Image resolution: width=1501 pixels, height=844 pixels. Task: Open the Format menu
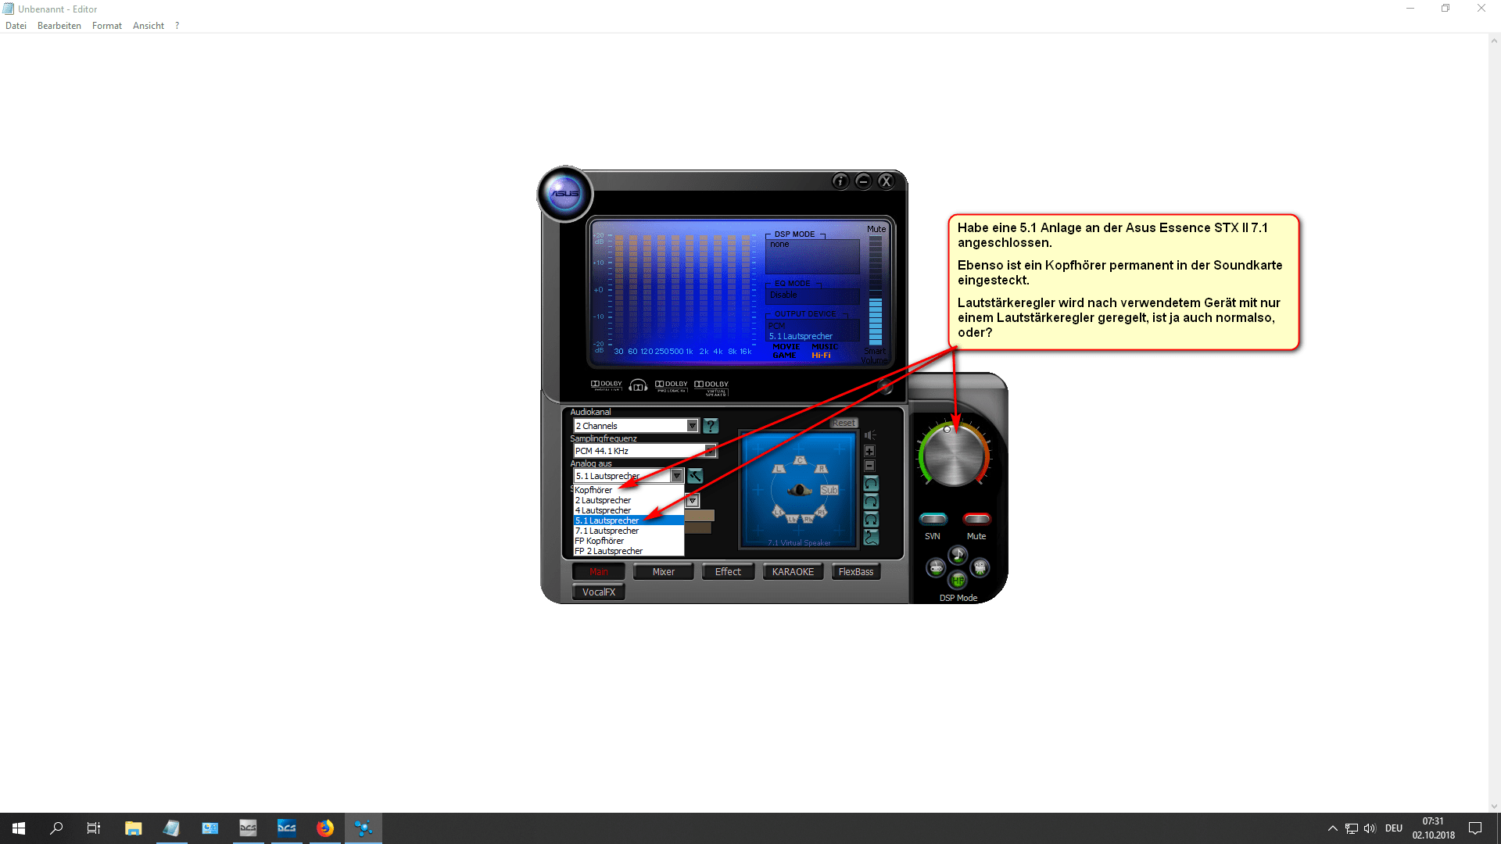click(x=107, y=26)
